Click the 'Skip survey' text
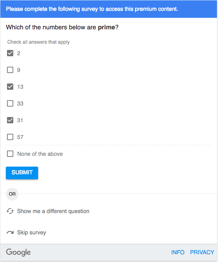The height and width of the screenshot is (262, 218). (x=31, y=233)
